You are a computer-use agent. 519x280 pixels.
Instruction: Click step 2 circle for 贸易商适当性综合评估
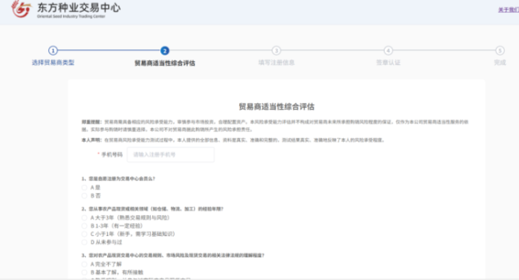[165, 51]
